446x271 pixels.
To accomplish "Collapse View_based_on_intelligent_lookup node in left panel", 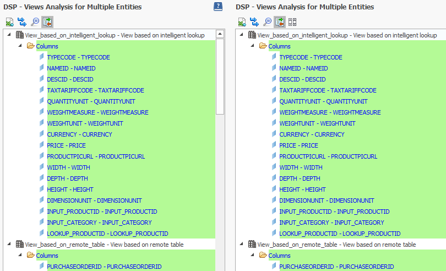I will tap(10, 35).
